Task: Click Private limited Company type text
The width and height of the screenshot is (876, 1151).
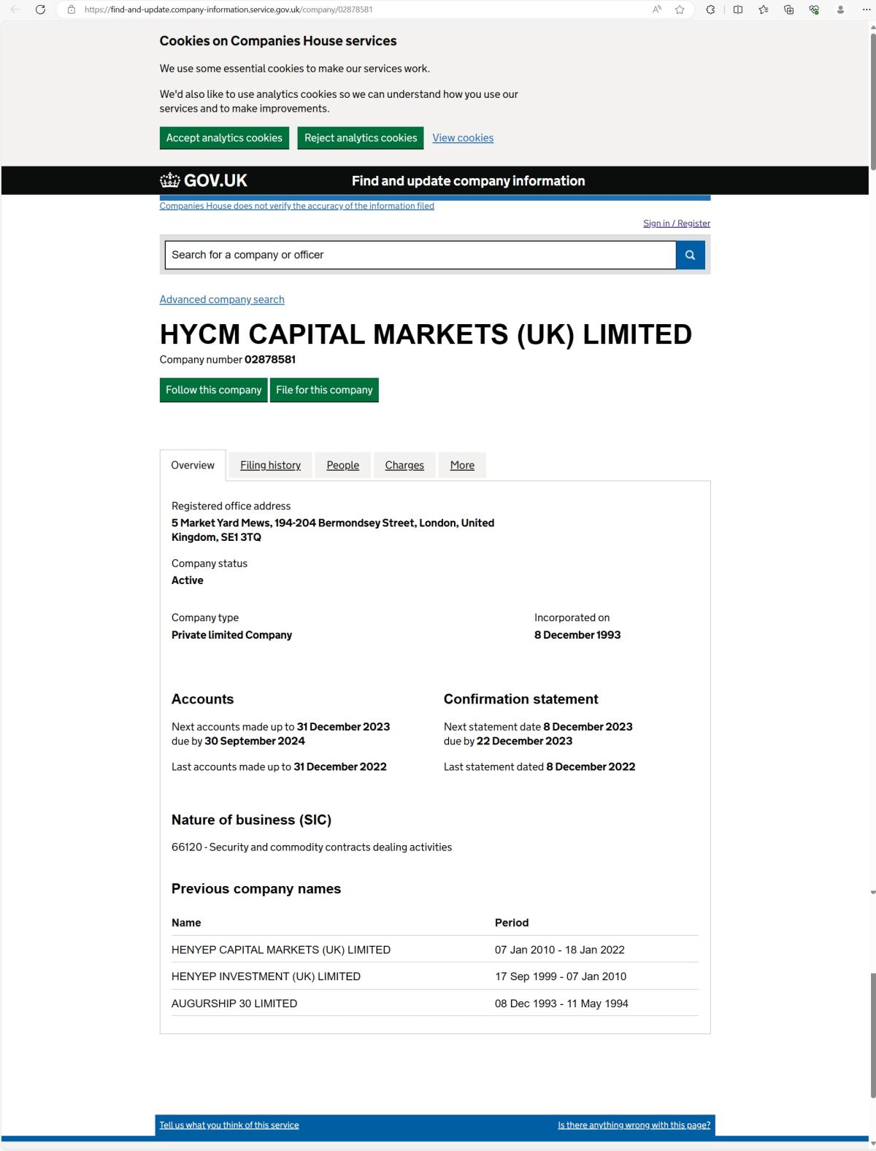Action: pyautogui.click(x=231, y=635)
